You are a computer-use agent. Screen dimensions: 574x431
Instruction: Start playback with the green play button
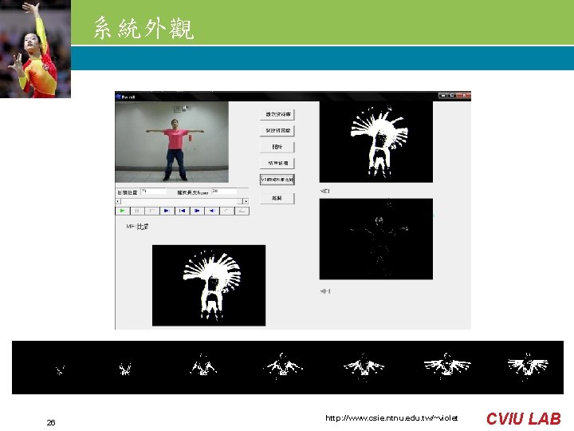pos(123,211)
